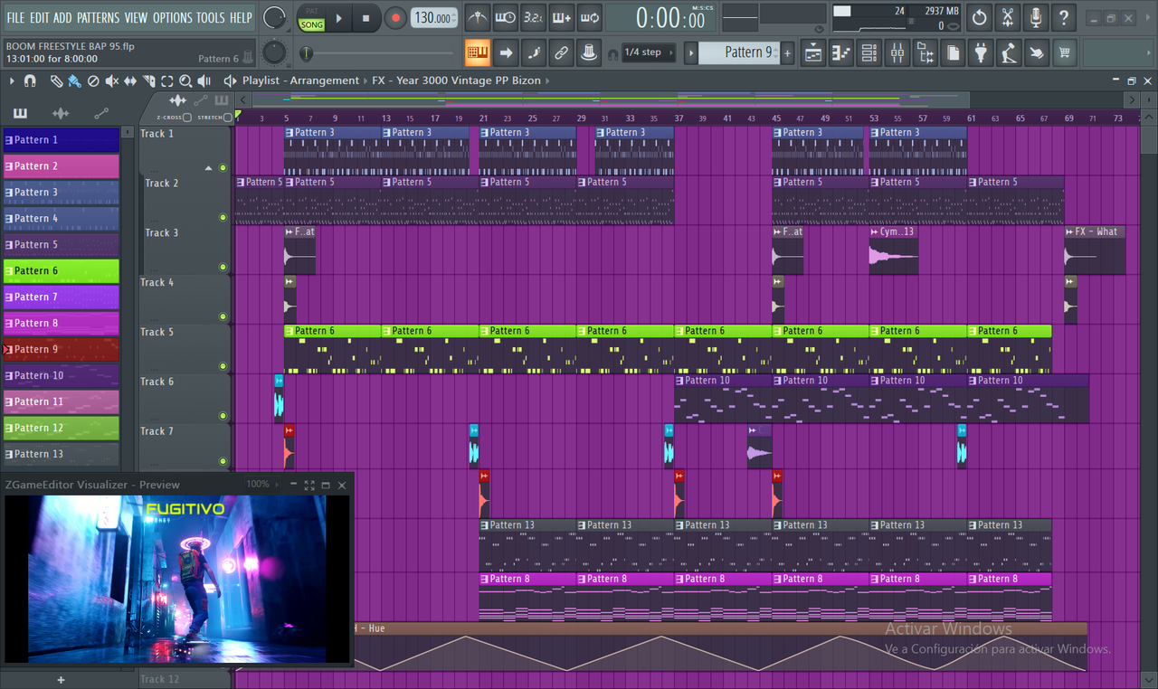Enable typing keyboard to piano icon

coord(478,52)
